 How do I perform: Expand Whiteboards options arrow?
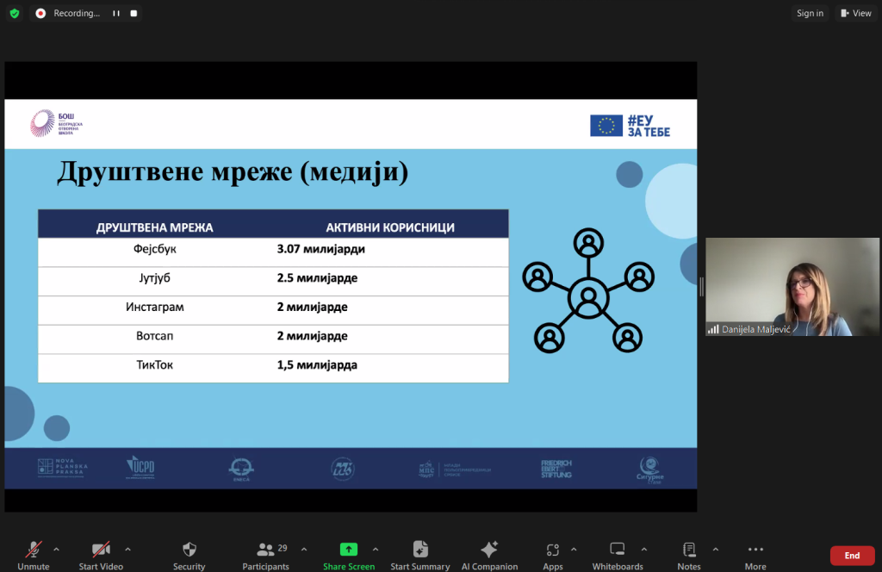pos(644,550)
